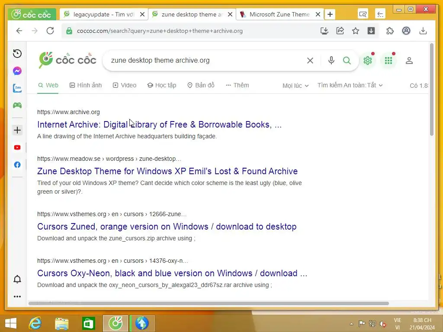
Task: Open the profile account icon in toolbar
Action: click(406, 31)
